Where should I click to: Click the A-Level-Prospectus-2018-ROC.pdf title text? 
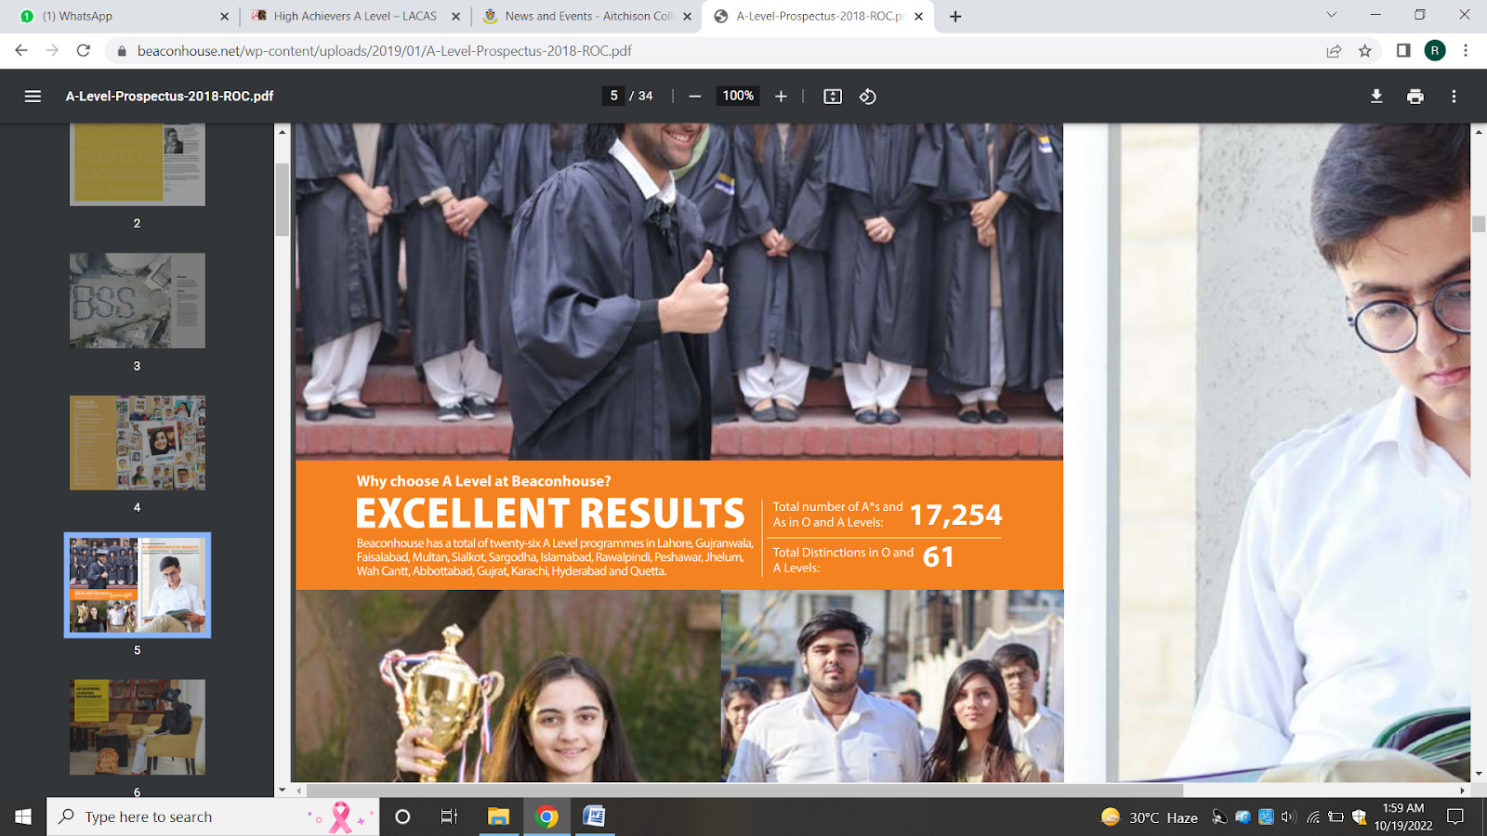(x=169, y=96)
